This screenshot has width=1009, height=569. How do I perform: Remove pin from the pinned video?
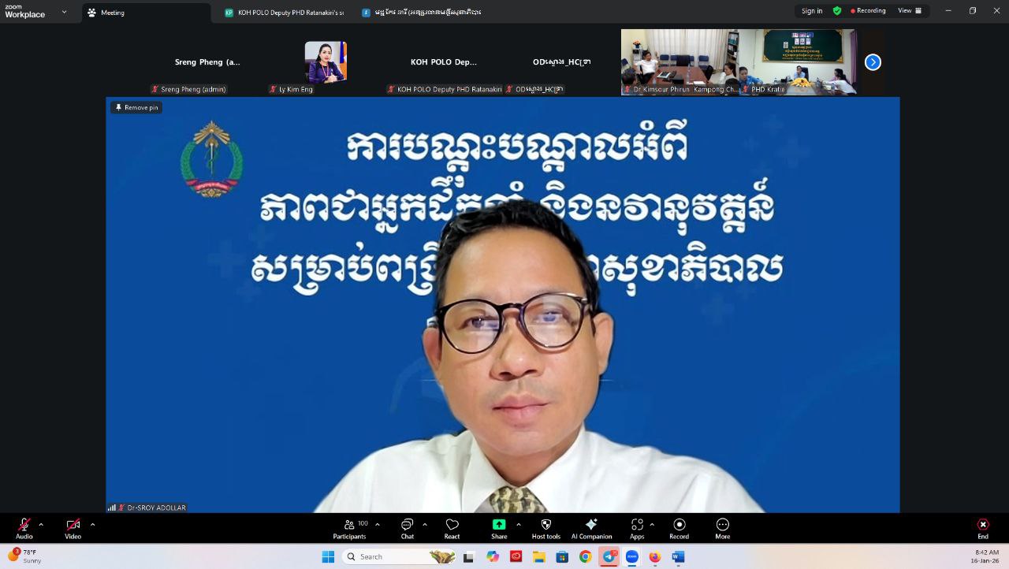click(136, 107)
